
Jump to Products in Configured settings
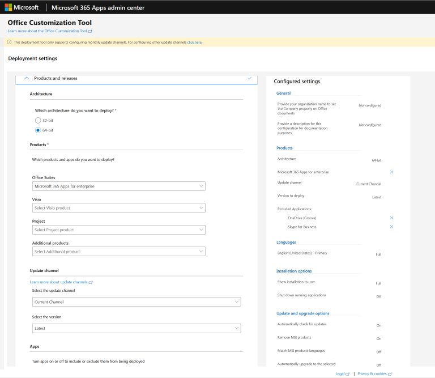[284, 148]
